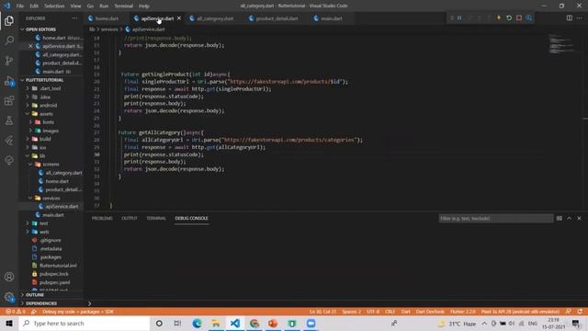
Task: Open Zoom from the taskbar
Action: [x=311, y=323]
